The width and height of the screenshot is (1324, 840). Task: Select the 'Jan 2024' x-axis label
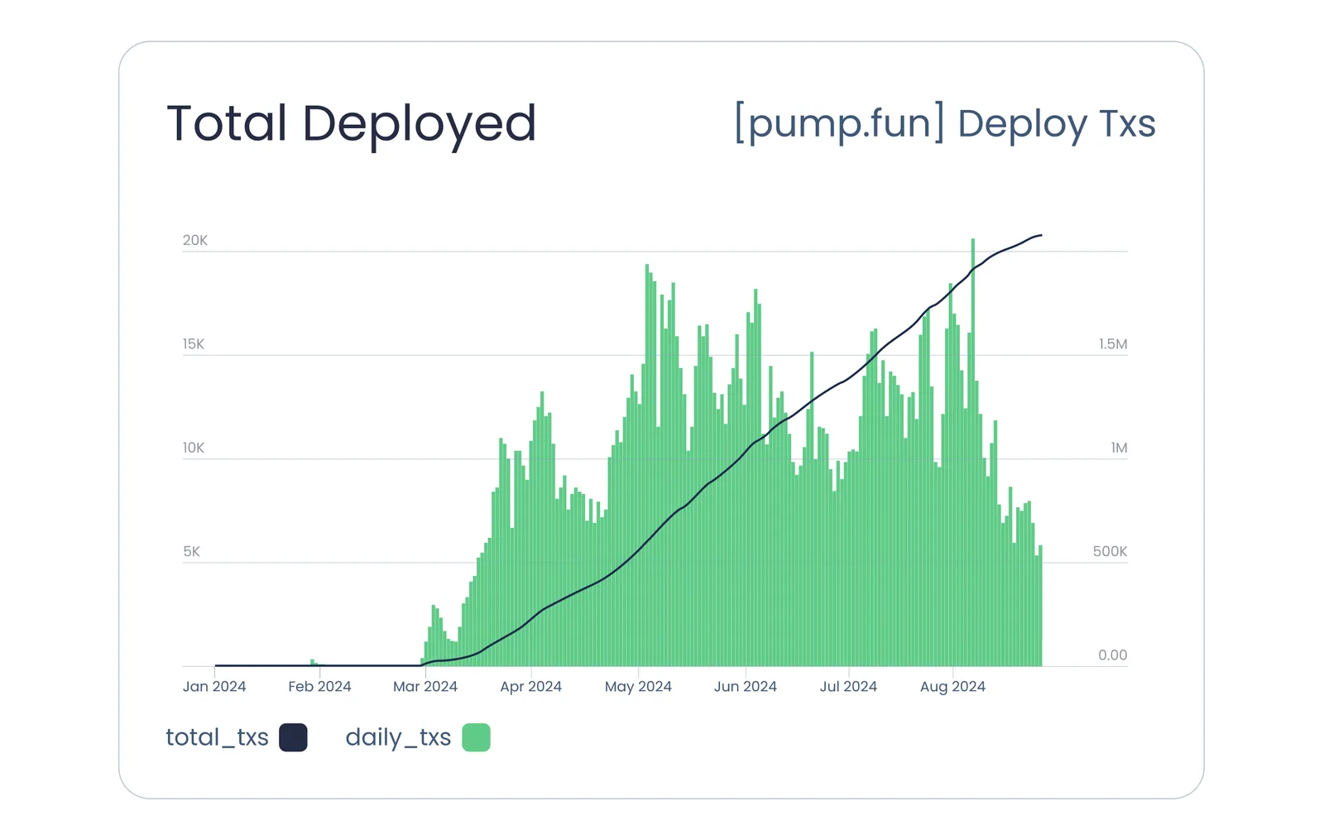[x=214, y=687]
